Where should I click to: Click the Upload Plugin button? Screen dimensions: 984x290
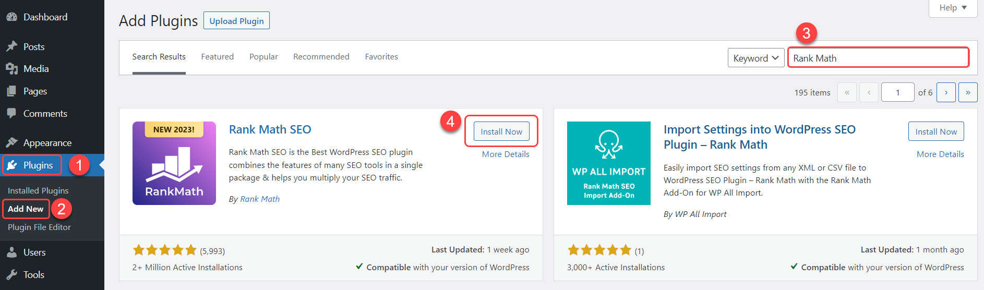[x=236, y=21]
